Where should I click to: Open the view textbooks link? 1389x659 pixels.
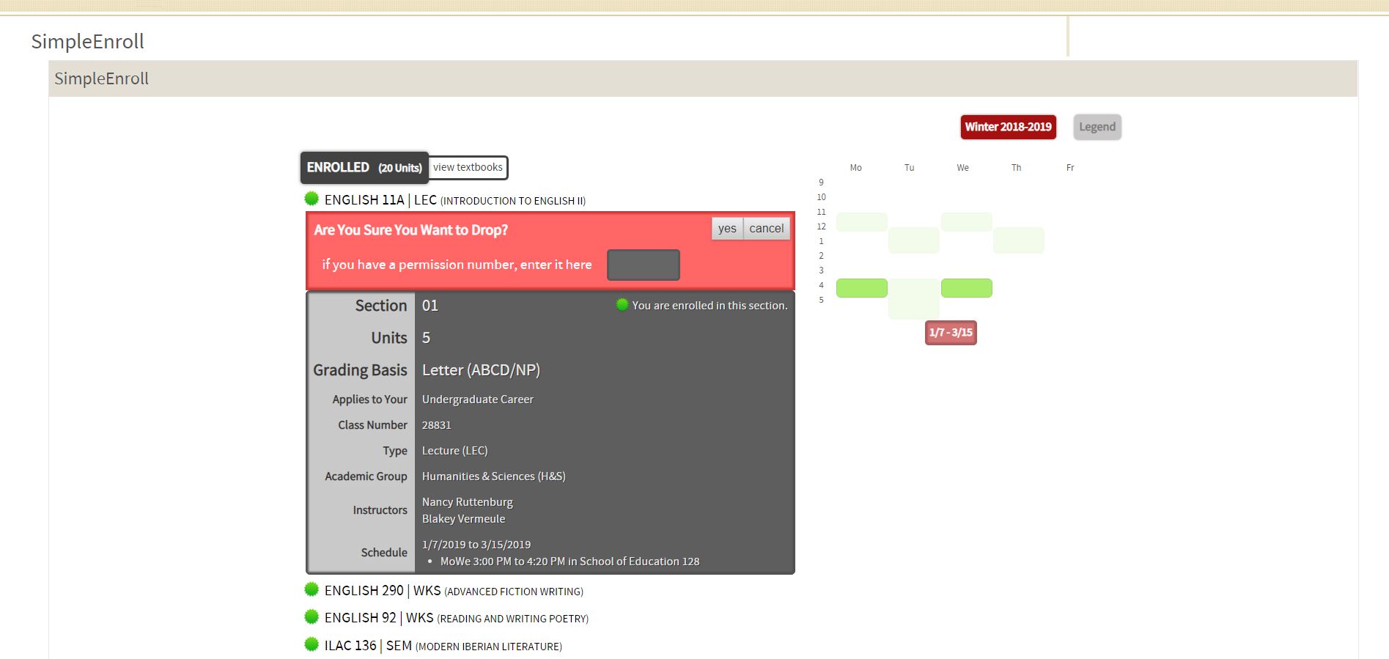click(468, 168)
